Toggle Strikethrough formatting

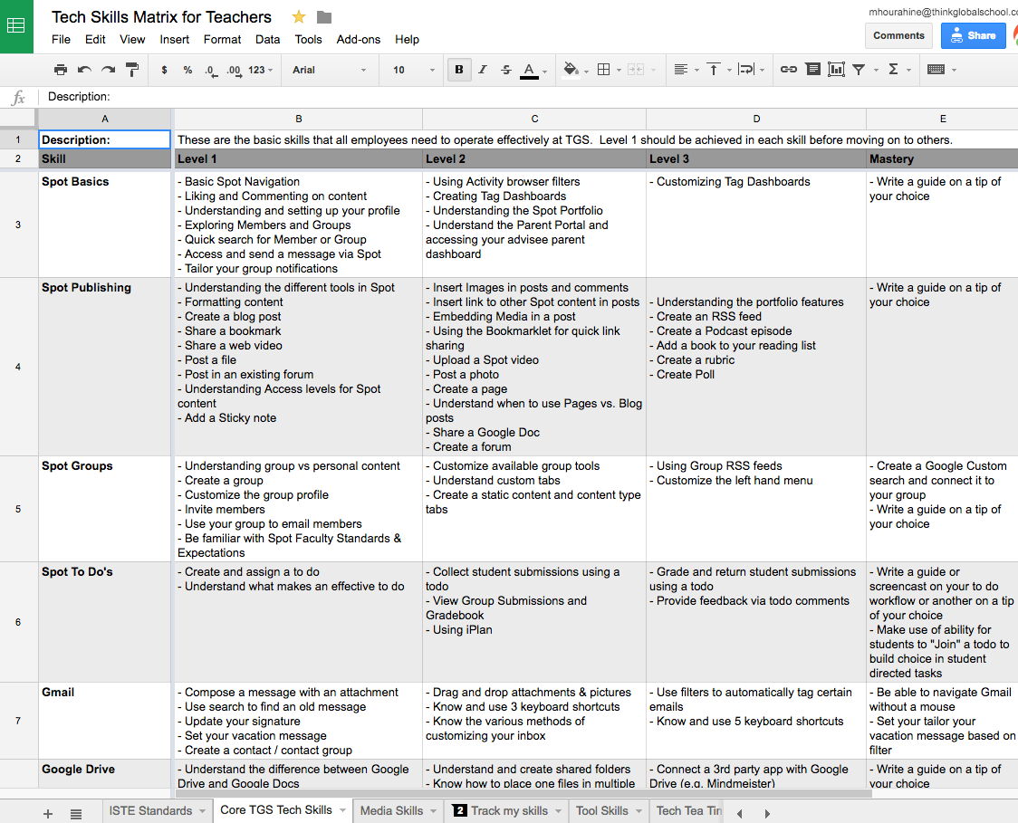pyautogui.click(x=505, y=70)
